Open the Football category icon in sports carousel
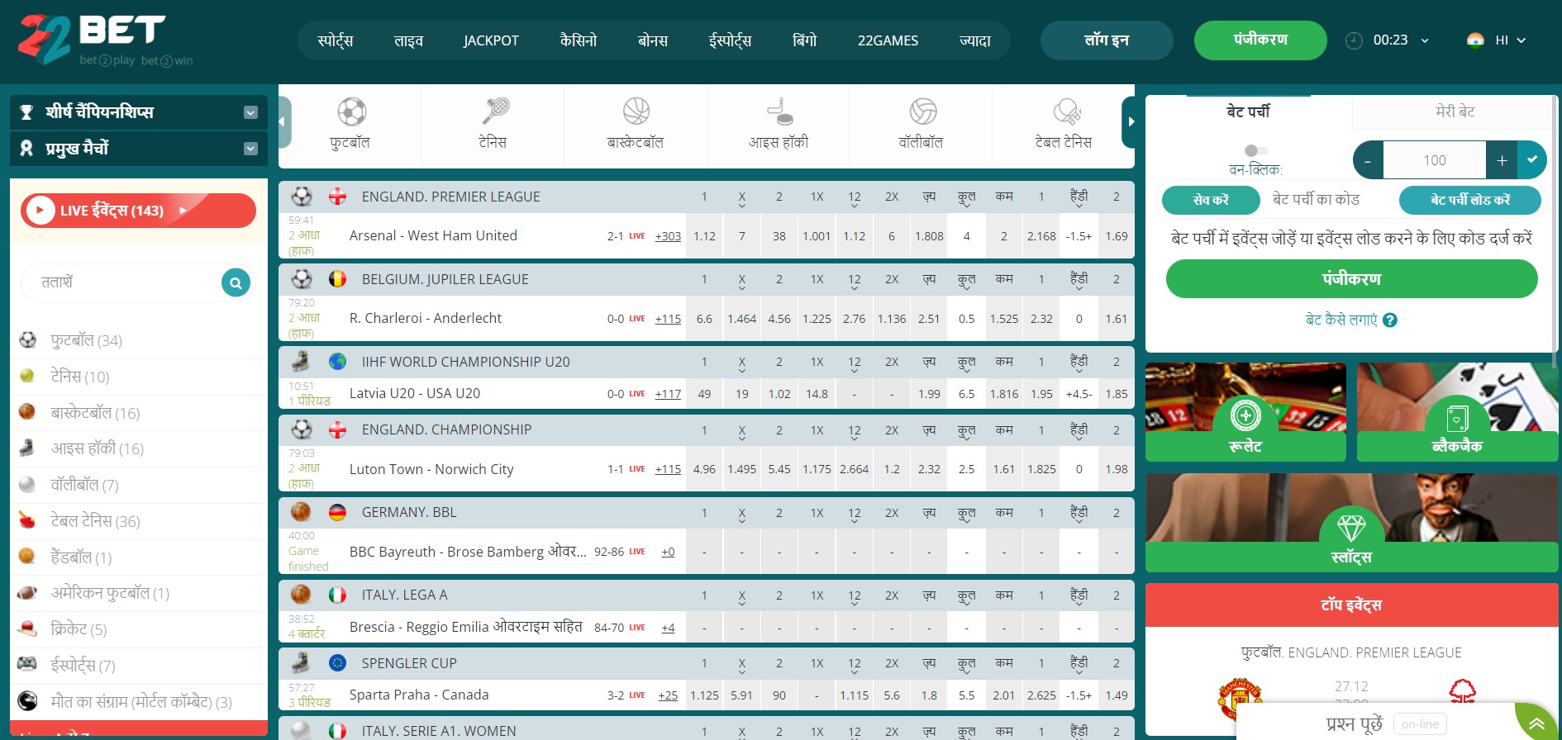 pos(351,111)
